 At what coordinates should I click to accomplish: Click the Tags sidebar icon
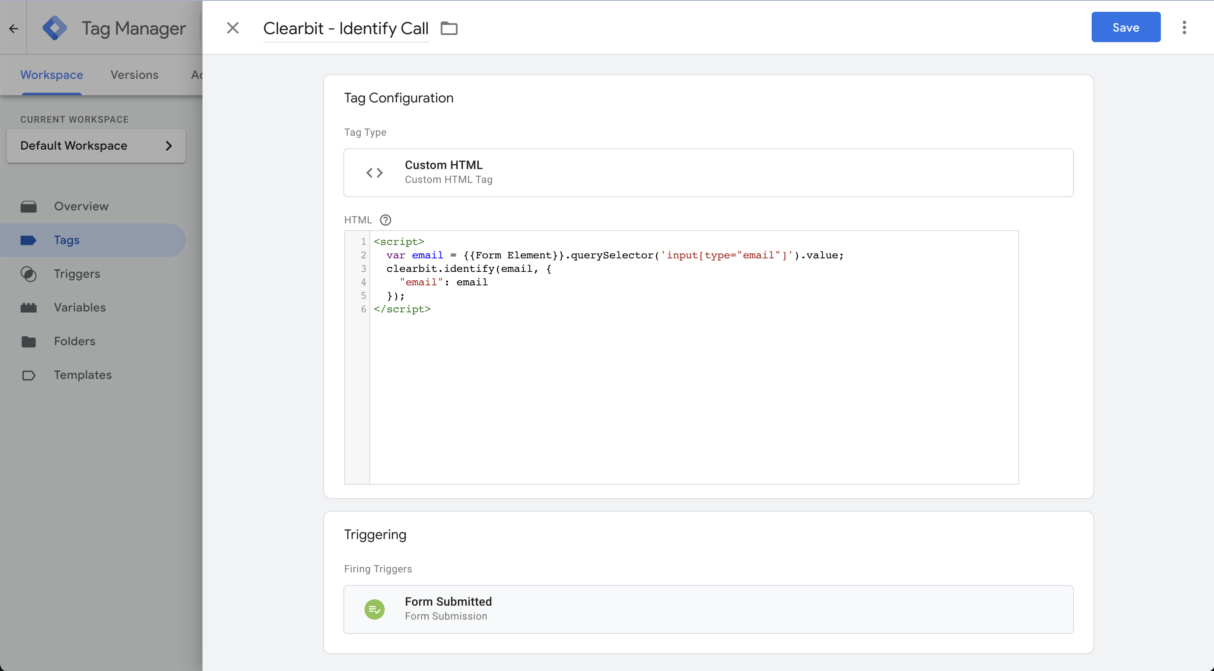point(28,240)
